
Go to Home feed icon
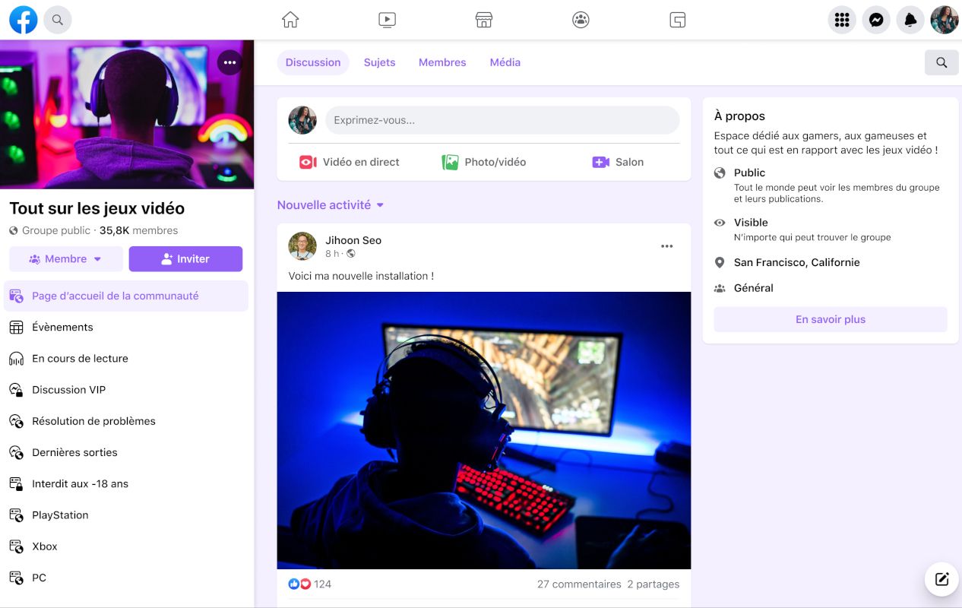[290, 20]
